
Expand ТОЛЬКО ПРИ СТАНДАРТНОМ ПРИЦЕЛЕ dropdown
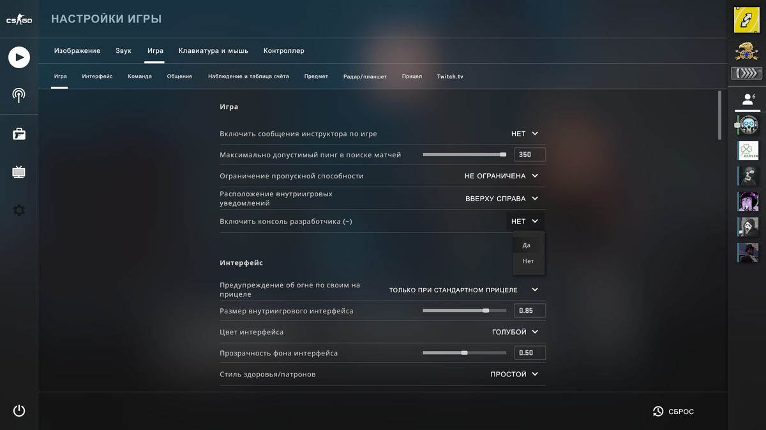click(464, 290)
